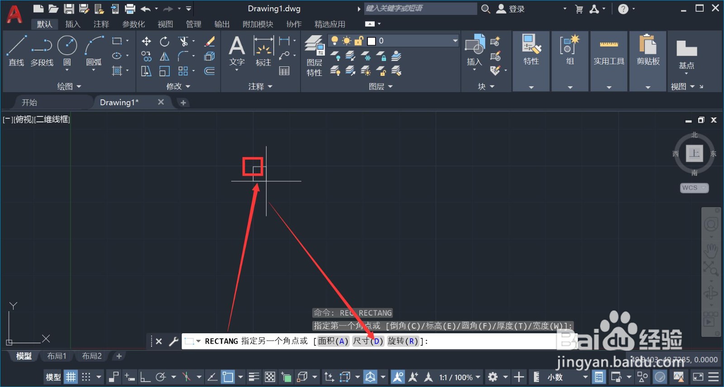Screen dimensions: 724x387
Task: Open the Annotate (注释) ribbon tab
Action: [x=101, y=24]
